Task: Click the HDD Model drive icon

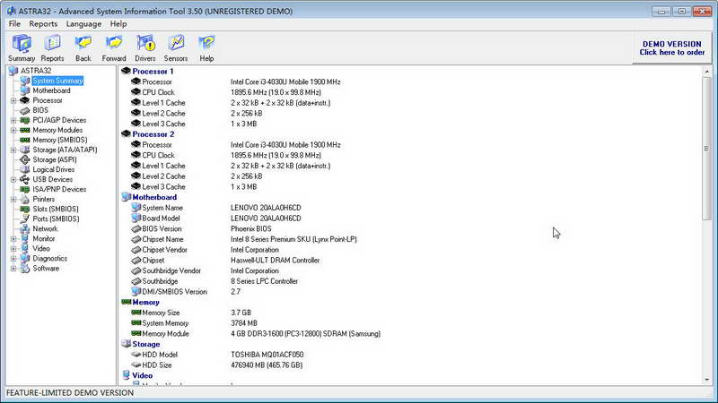Action: pos(136,354)
